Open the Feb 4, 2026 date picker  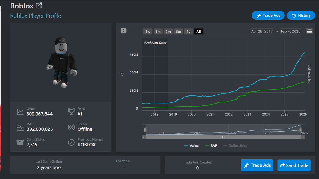[291, 31]
